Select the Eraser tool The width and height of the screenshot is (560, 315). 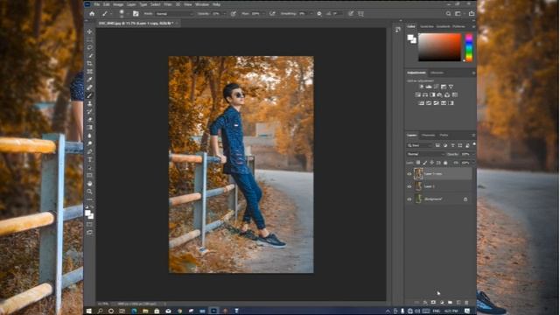[x=89, y=120]
